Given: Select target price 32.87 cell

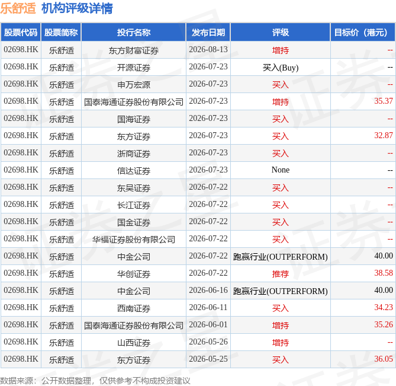Looking at the screenshot, I should click(x=363, y=136).
